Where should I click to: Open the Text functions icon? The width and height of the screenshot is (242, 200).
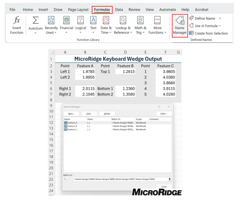point(93,20)
